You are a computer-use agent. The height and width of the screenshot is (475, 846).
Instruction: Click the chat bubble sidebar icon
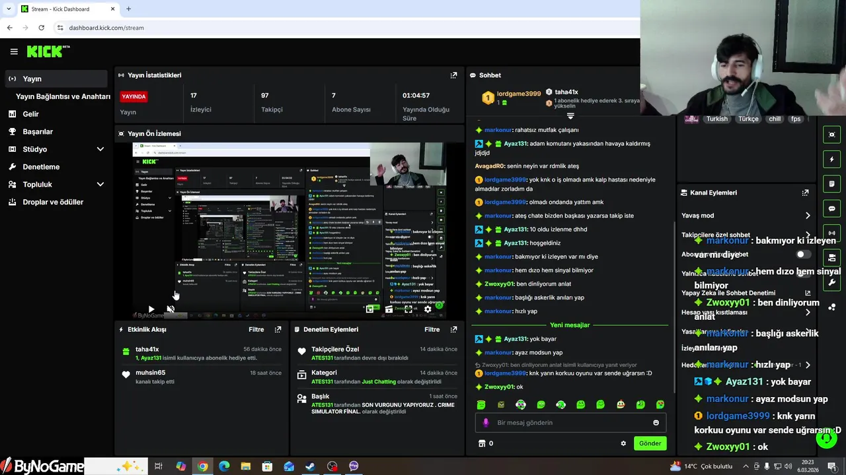click(832, 208)
